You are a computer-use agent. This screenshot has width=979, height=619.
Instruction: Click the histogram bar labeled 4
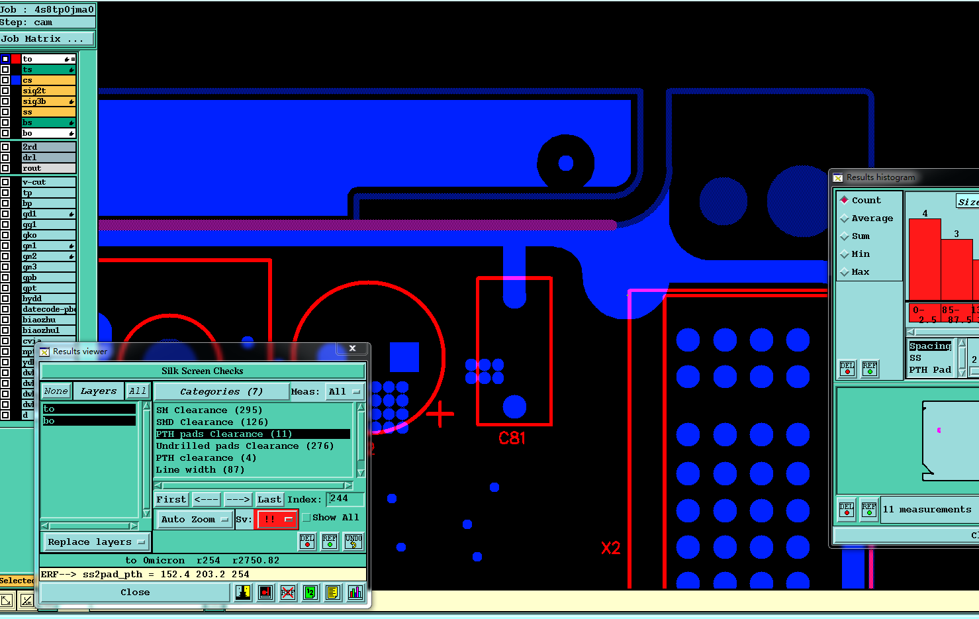[925, 260]
